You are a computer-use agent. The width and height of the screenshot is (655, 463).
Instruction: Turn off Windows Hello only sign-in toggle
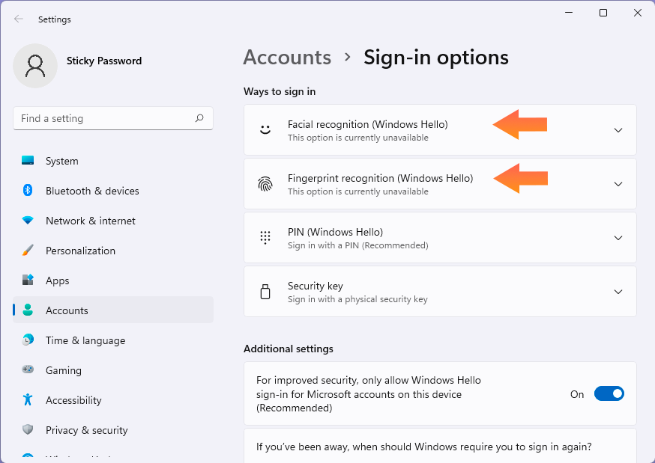tap(609, 393)
